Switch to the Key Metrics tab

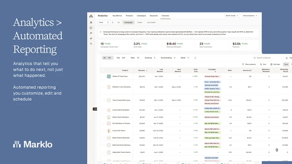click(117, 16)
